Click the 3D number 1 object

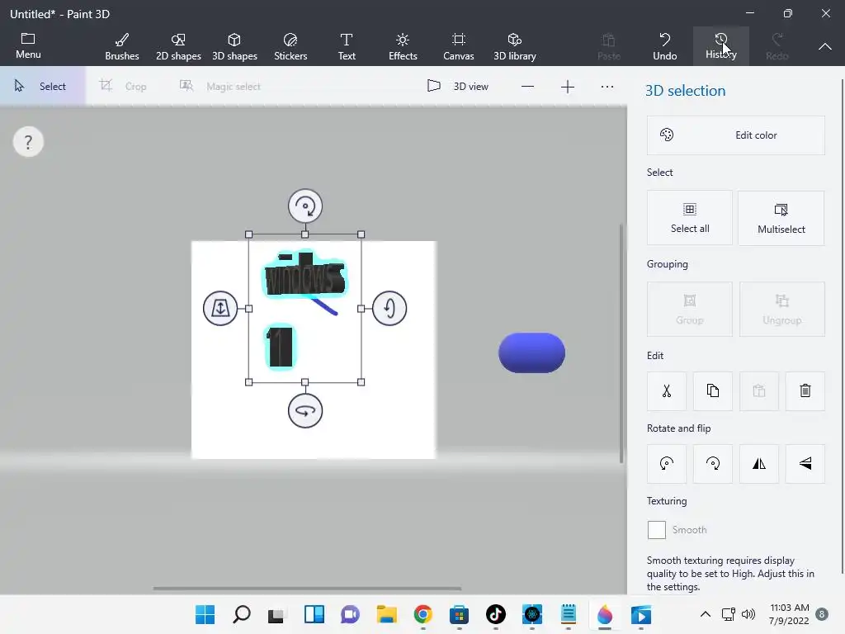click(281, 347)
